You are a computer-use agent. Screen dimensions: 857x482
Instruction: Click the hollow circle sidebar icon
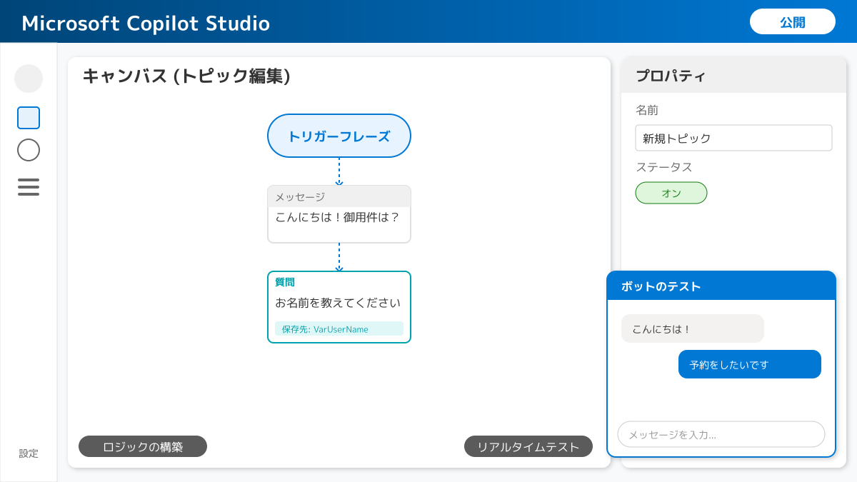[29, 150]
